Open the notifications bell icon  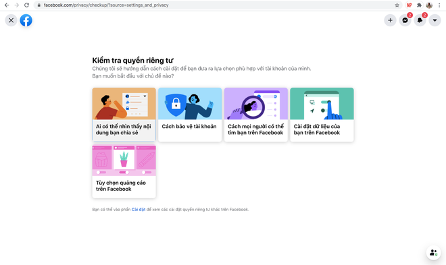pyautogui.click(x=420, y=20)
